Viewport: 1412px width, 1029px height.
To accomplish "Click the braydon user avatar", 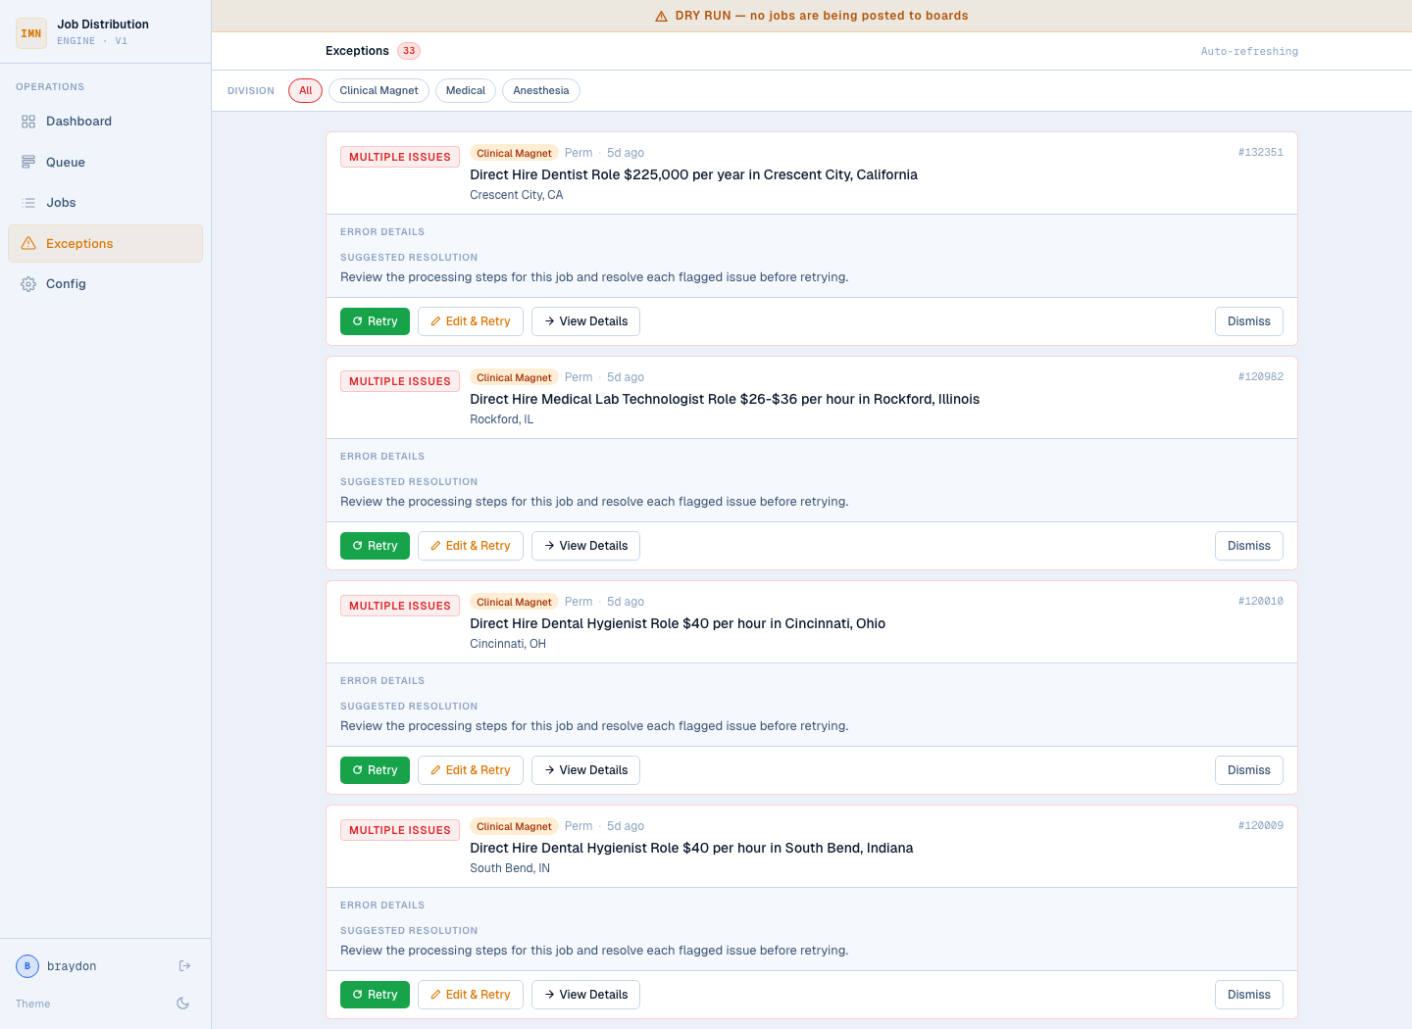I will pyautogui.click(x=27, y=966).
